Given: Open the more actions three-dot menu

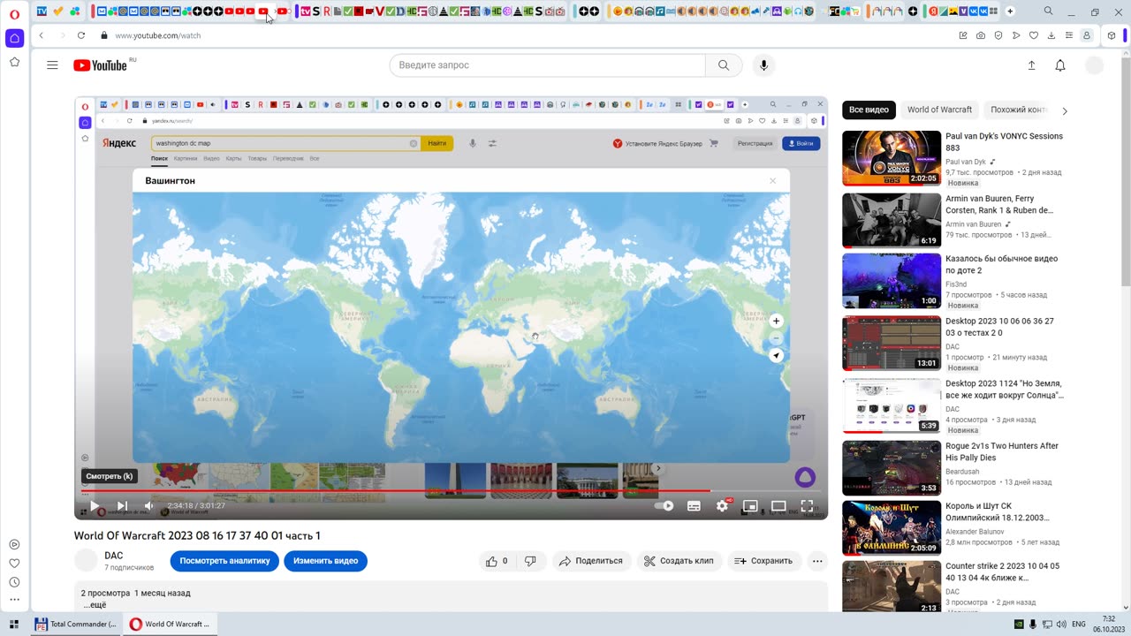Looking at the screenshot, I should coord(817,561).
